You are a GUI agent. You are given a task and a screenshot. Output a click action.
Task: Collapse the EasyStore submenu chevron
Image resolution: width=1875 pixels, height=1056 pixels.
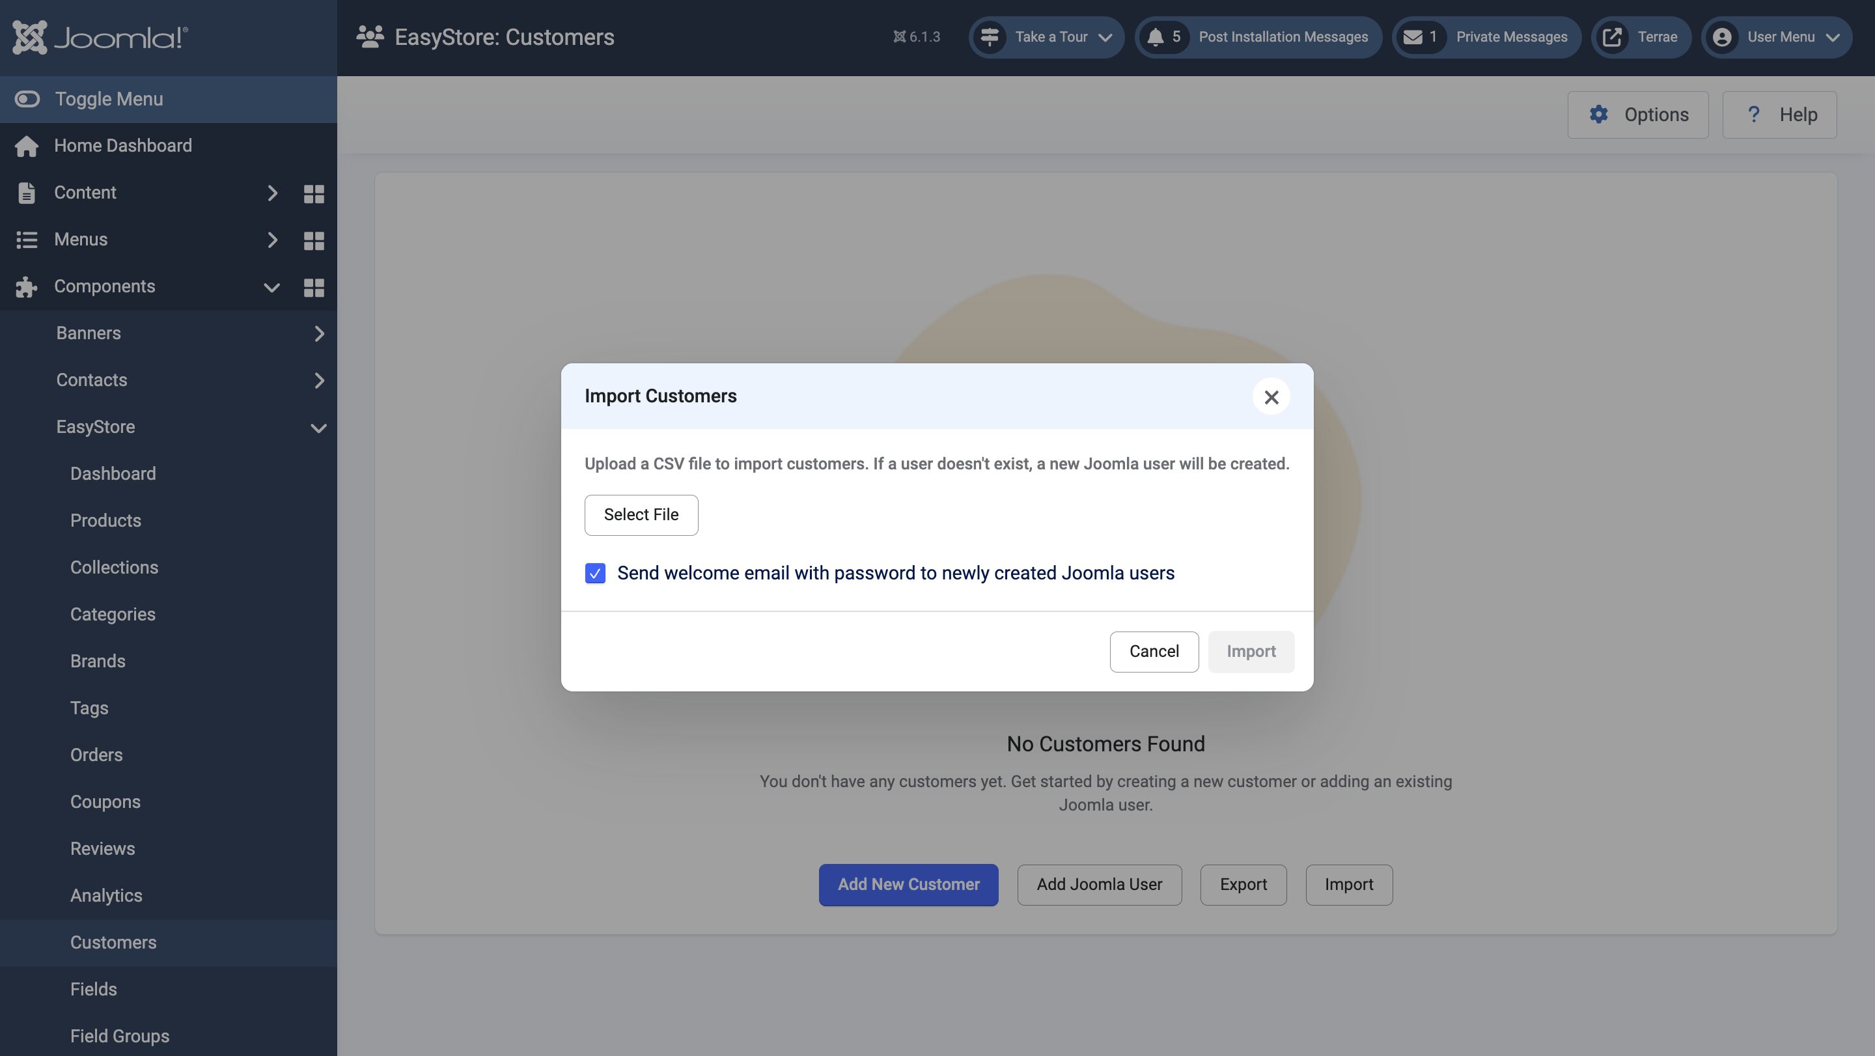pos(318,428)
